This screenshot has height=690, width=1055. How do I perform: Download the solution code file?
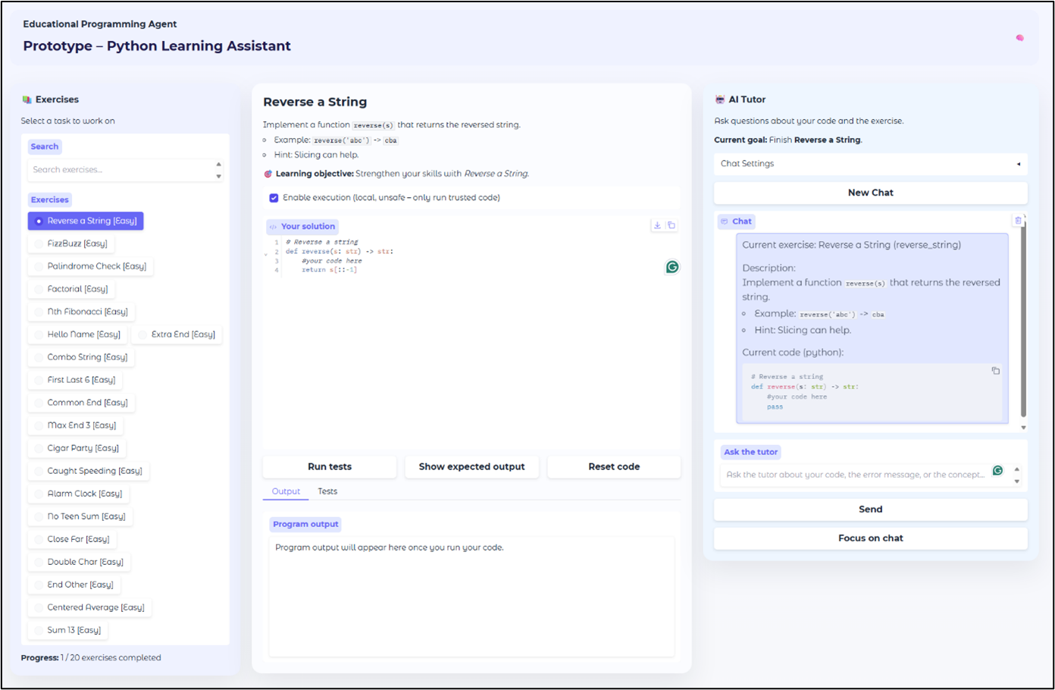(x=657, y=225)
